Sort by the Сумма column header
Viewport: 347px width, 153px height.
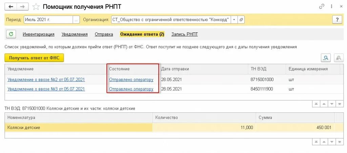(x=295, y=118)
